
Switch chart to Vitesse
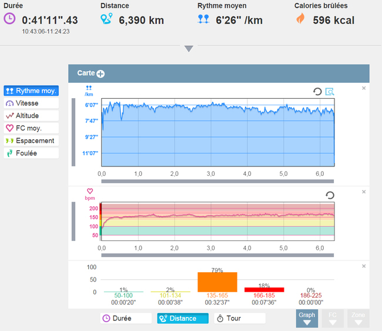click(31, 103)
